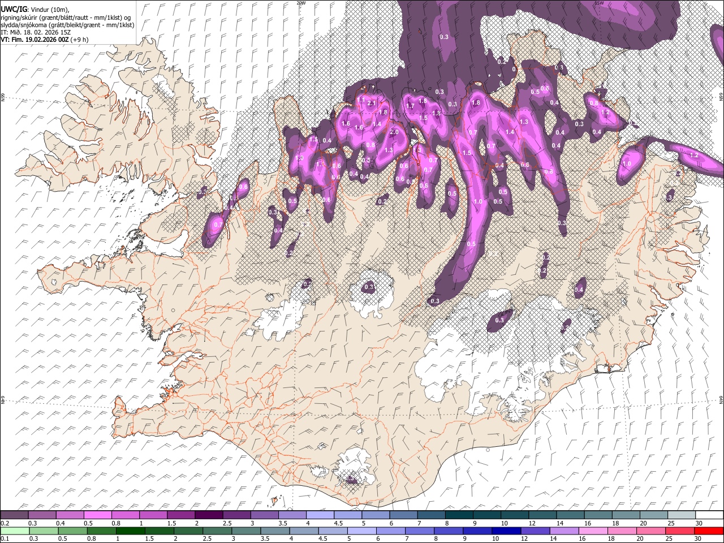
Task: Pick the palest green 0.1 rain swatch
Action: 15,531
